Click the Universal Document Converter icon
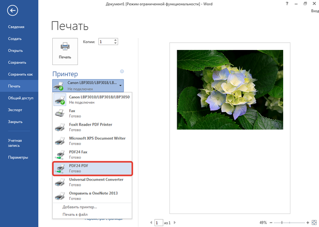The width and height of the screenshot is (319, 227). (x=60, y=182)
